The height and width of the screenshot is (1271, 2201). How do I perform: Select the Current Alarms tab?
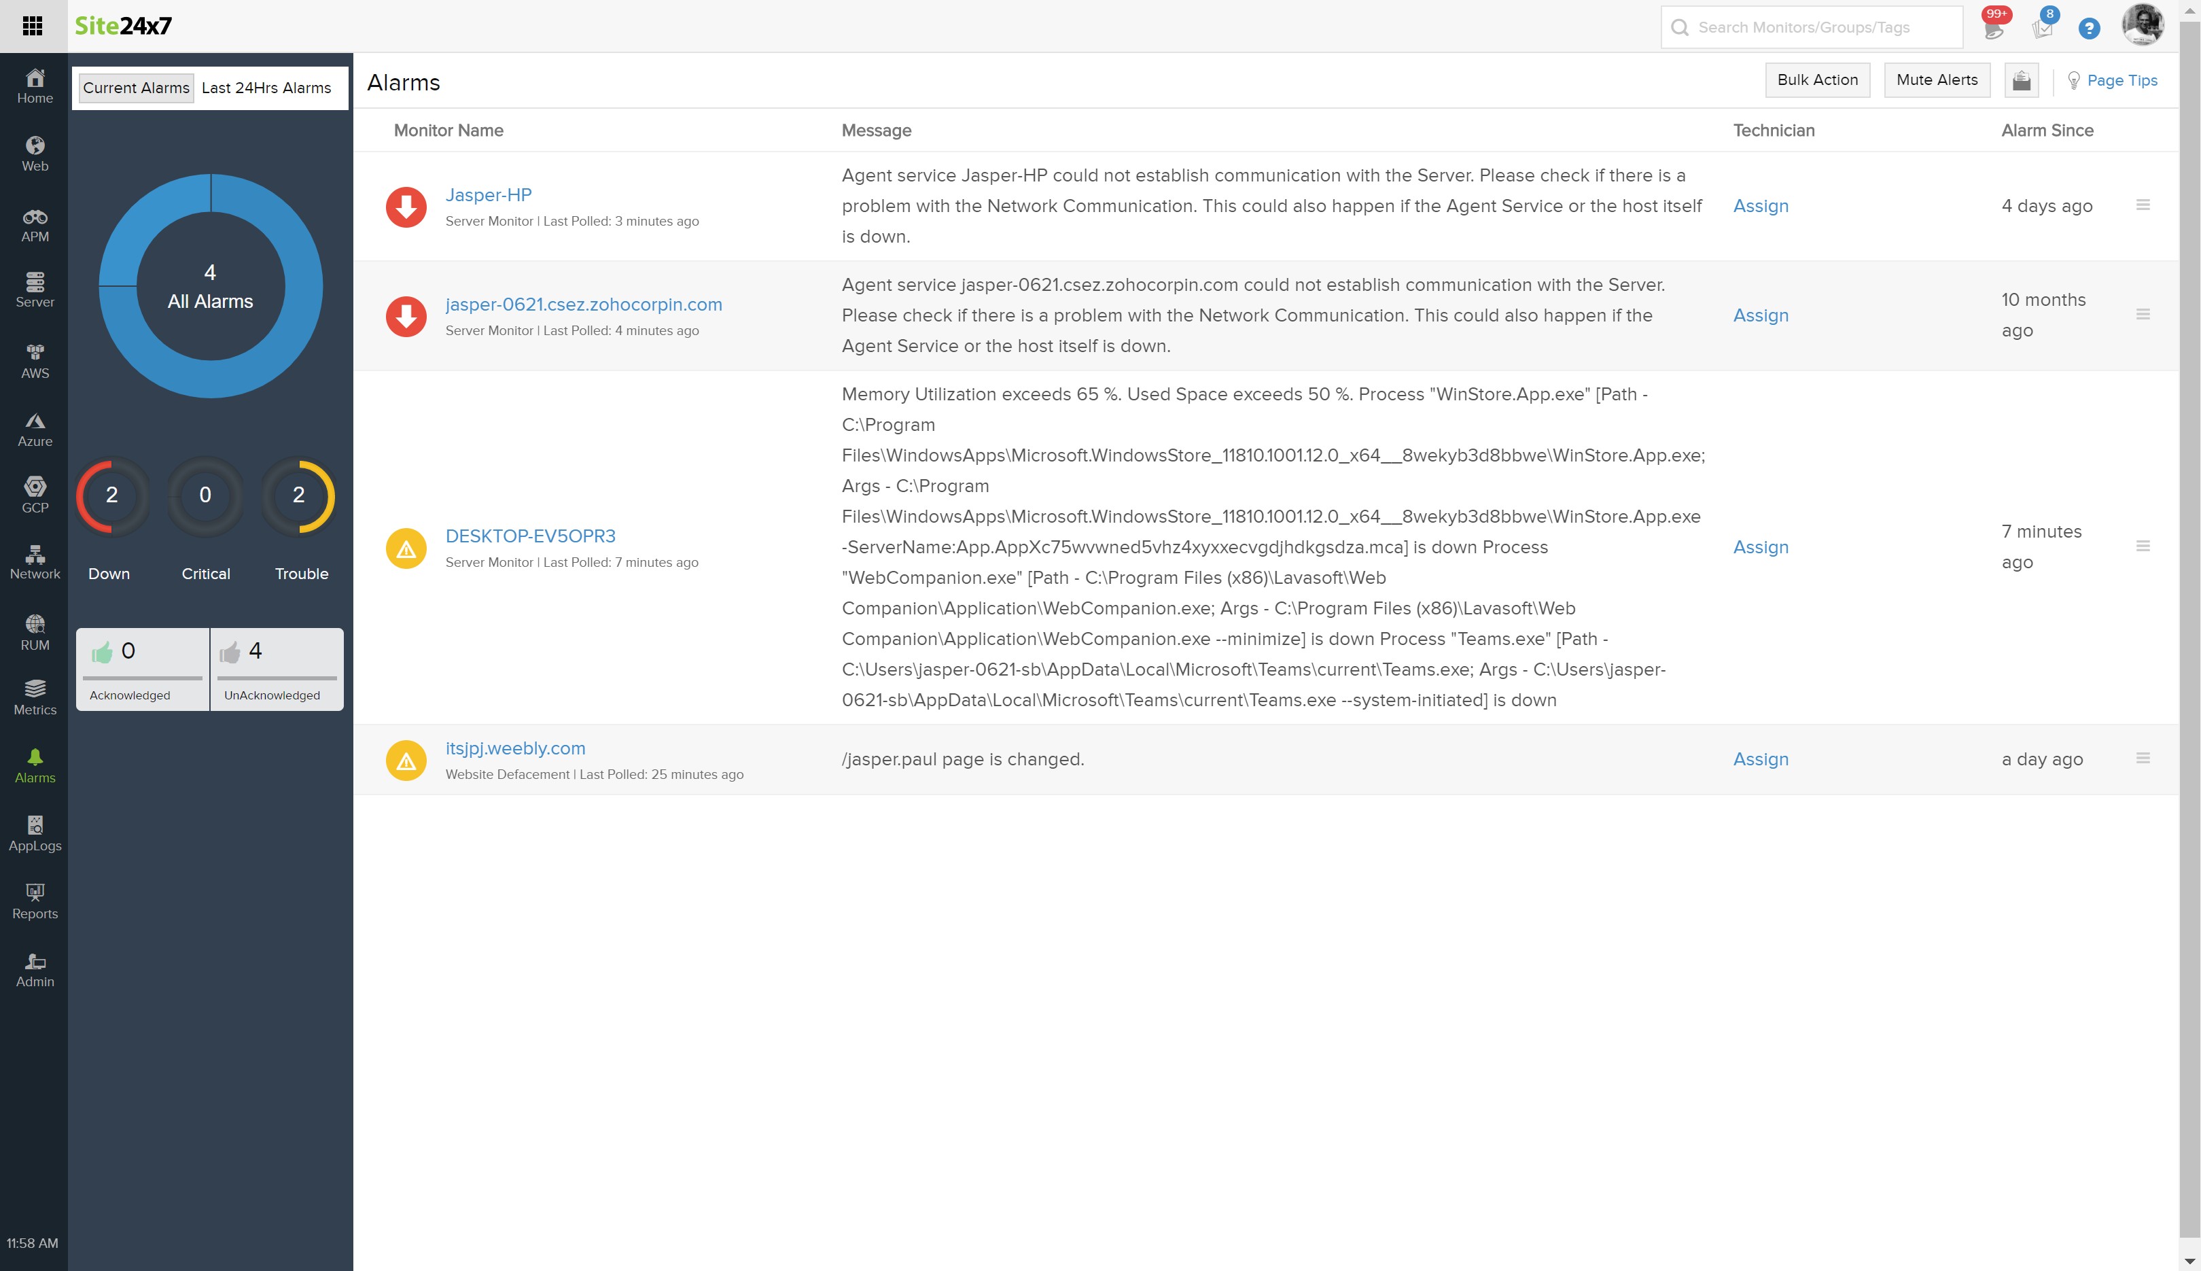(136, 88)
